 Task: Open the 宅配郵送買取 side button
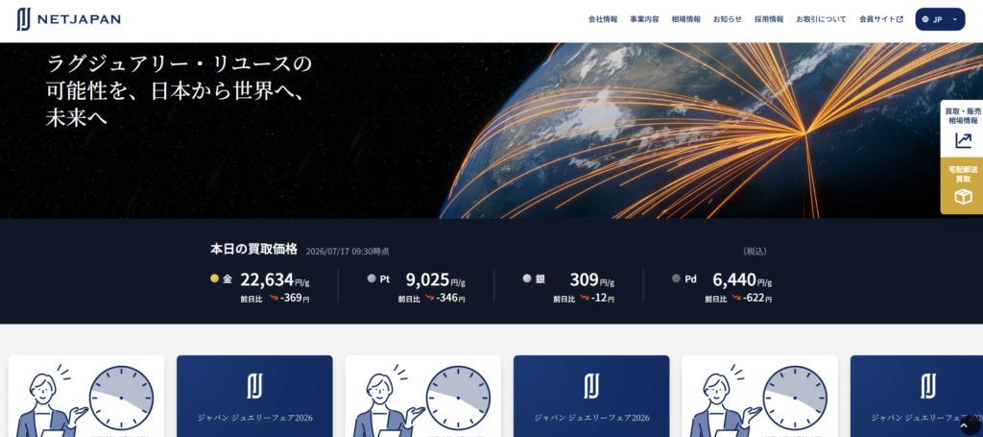click(x=962, y=185)
